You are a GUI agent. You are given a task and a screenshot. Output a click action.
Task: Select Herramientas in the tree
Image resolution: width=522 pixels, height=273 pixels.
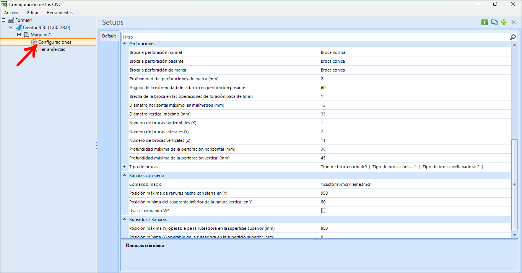pos(52,49)
